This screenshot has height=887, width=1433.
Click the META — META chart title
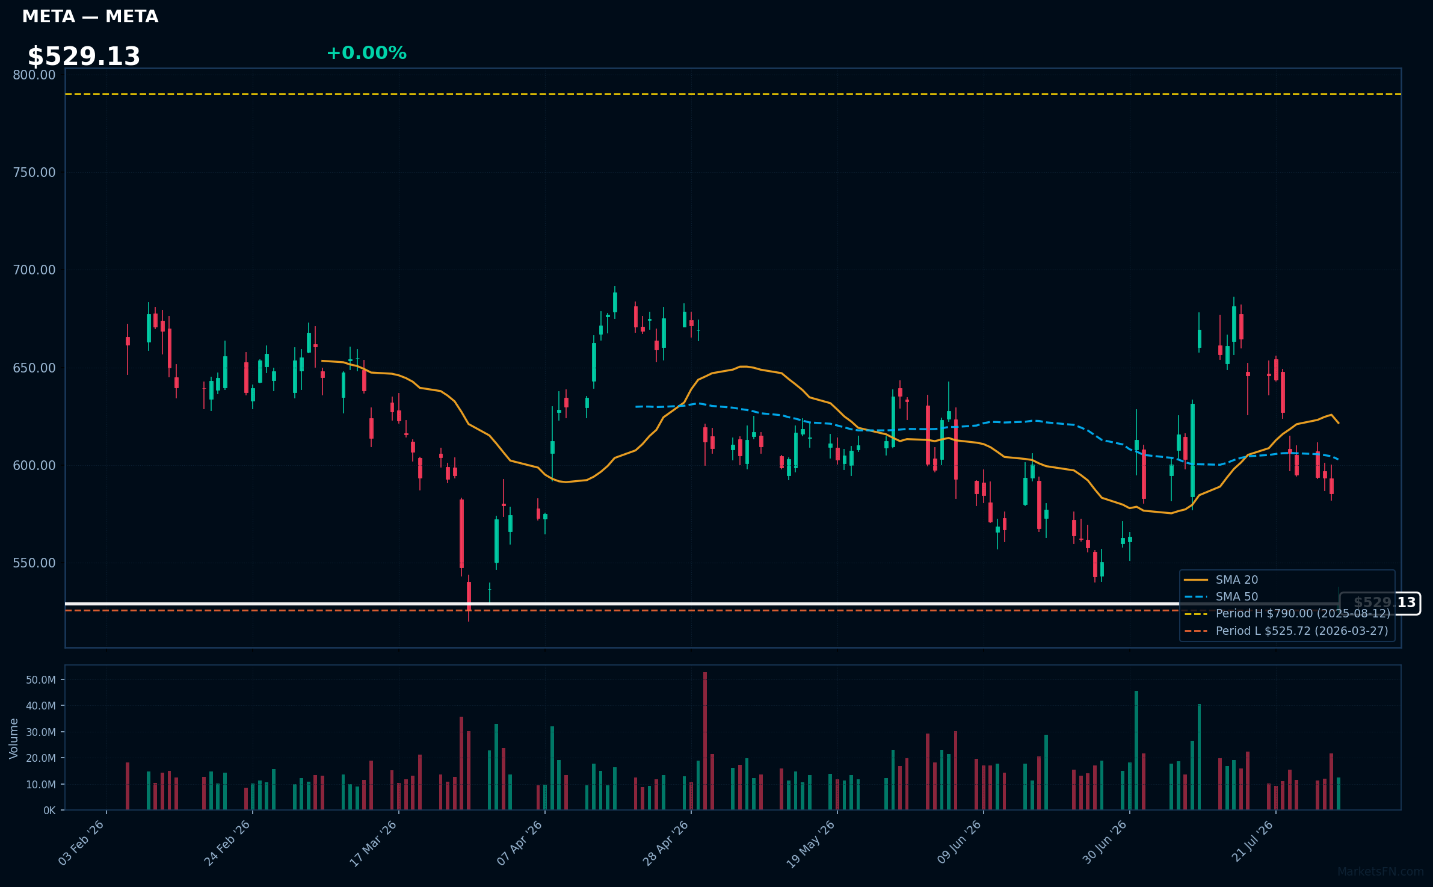click(x=90, y=16)
